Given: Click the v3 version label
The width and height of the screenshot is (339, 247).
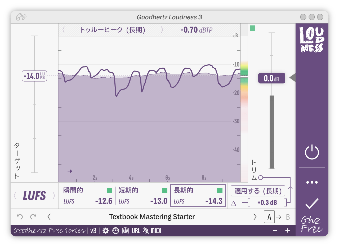Looking at the screenshot, I should [93, 231].
